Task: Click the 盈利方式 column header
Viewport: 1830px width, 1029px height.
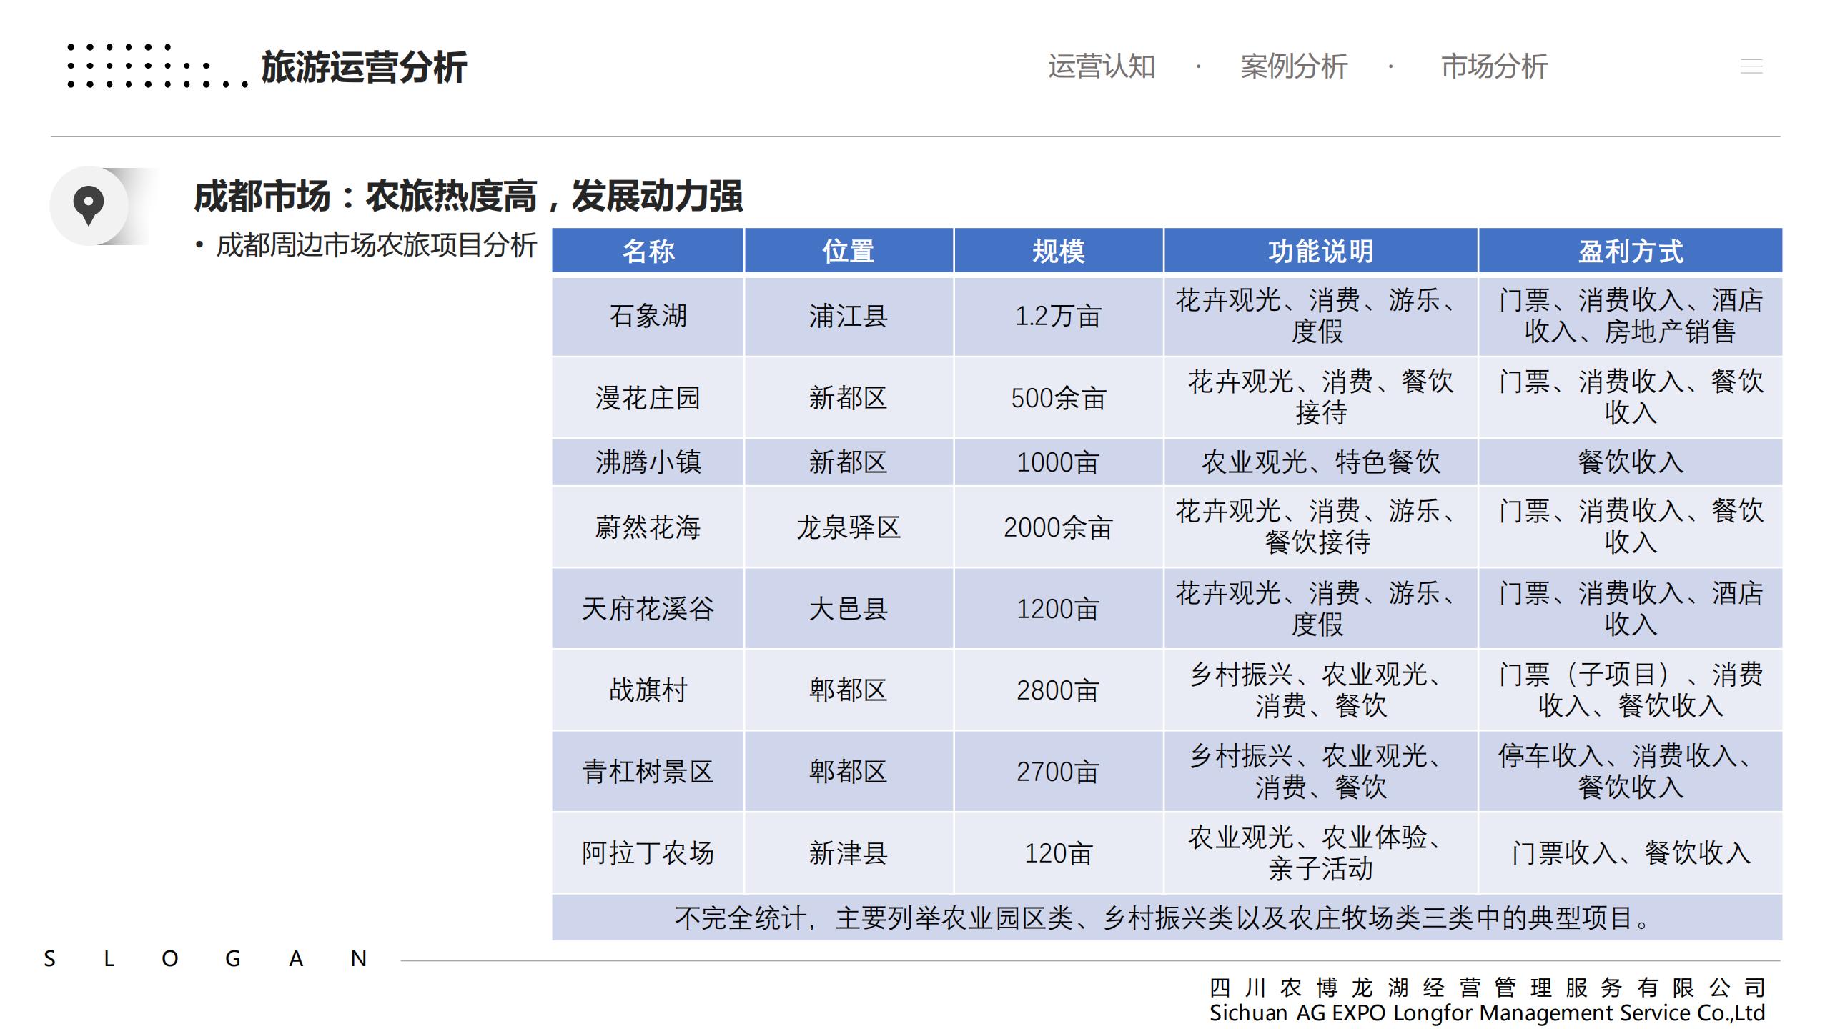Action: click(1630, 251)
